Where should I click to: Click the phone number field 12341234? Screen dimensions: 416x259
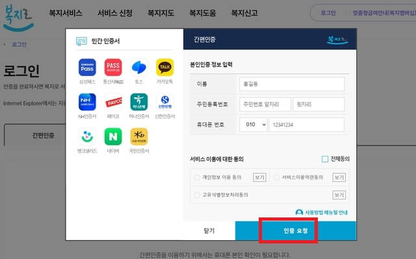(307, 125)
